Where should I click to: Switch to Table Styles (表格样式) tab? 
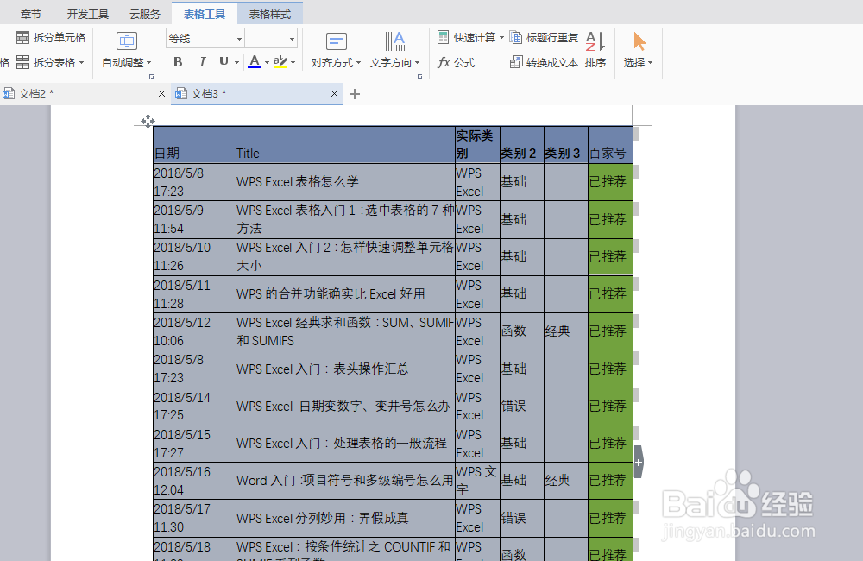[269, 14]
